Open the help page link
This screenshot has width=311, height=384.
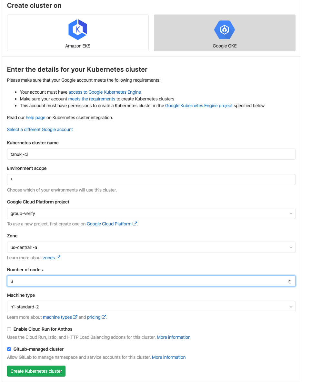pos(35,118)
